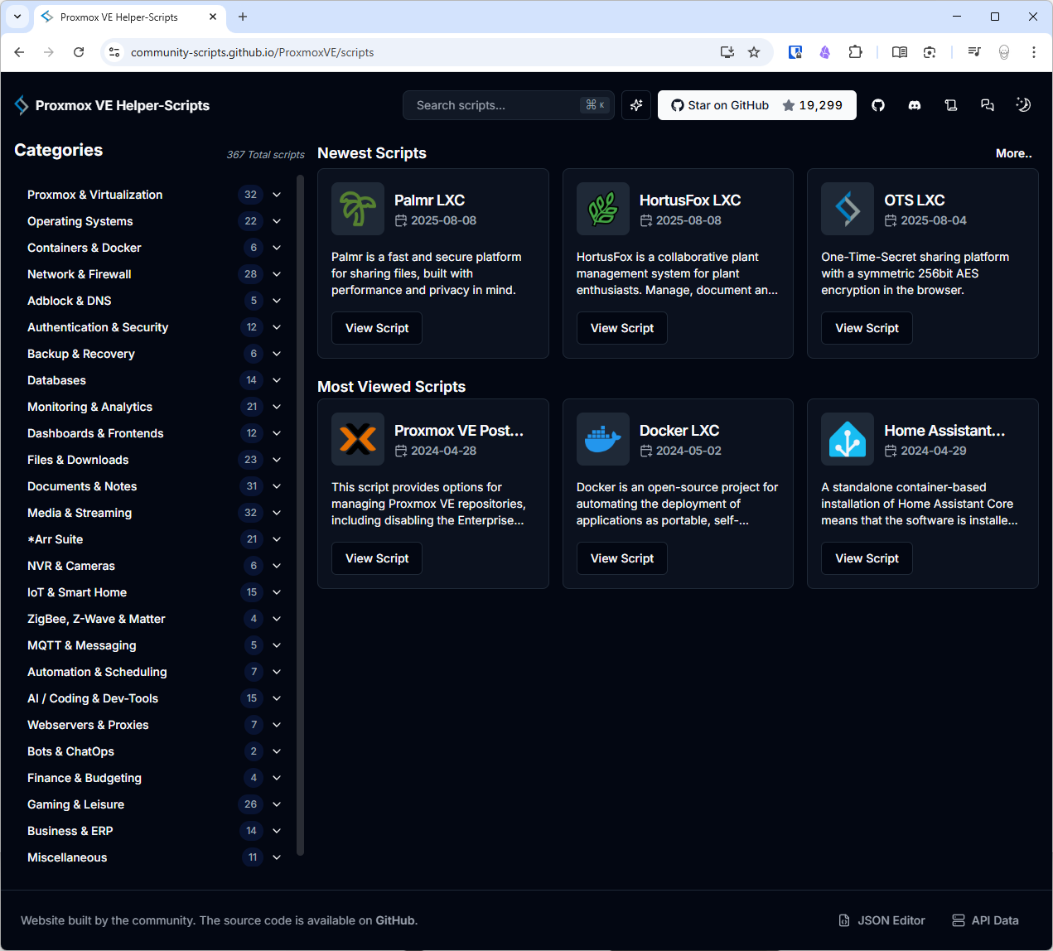Reload the page with refresh icon
Screen dimensions: 1053x951
click(79, 52)
